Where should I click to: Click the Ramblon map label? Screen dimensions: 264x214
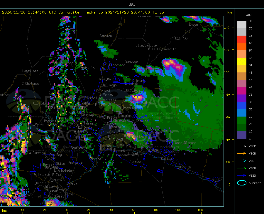pyautogui.click(x=106, y=36)
